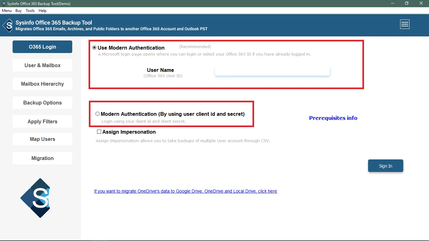Open the Migration step
This screenshot has width=429, height=241.
tap(42, 158)
